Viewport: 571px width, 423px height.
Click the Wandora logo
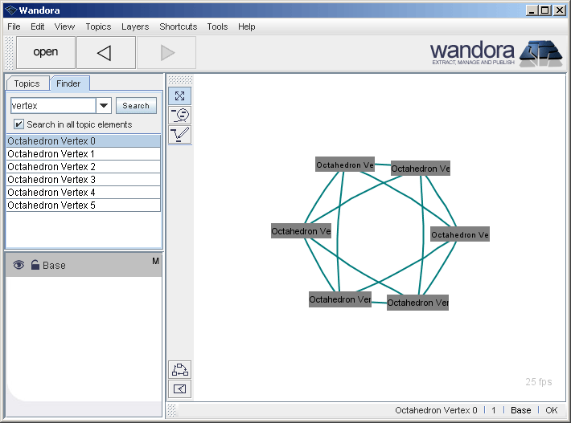495,52
